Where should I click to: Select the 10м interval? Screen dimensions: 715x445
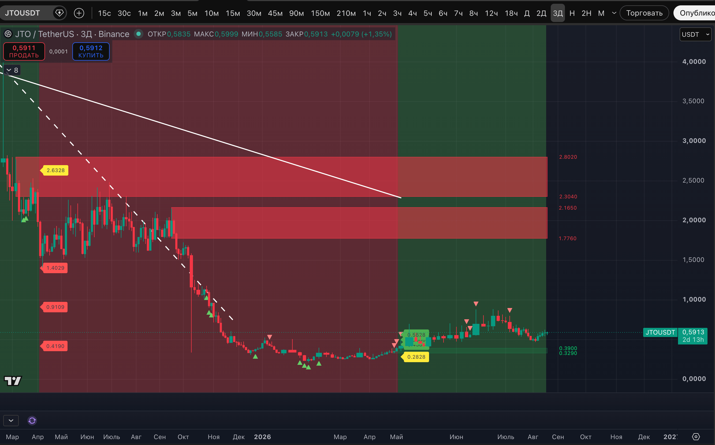211,13
